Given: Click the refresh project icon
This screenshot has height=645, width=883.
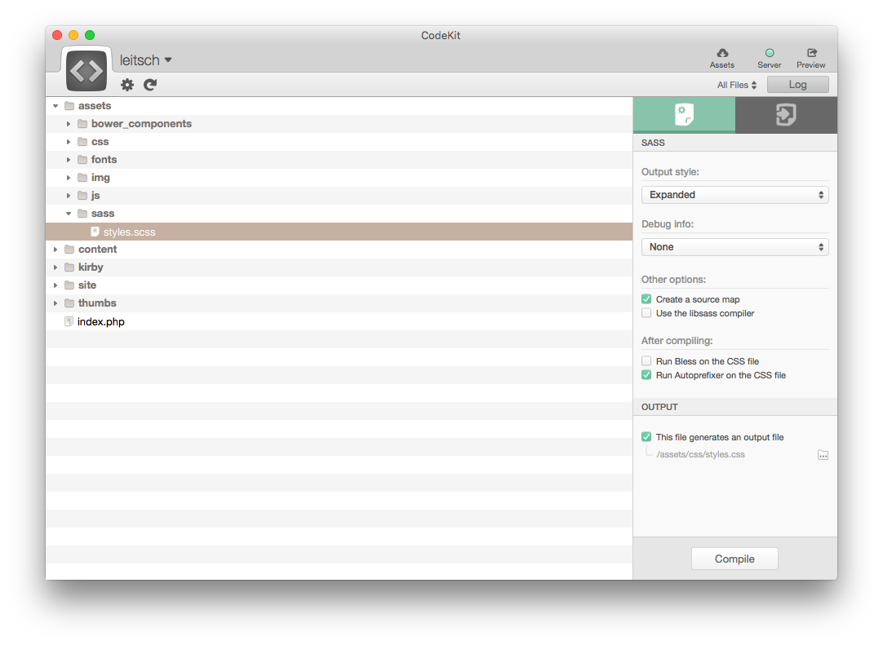Looking at the screenshot, I should [150, 85].
